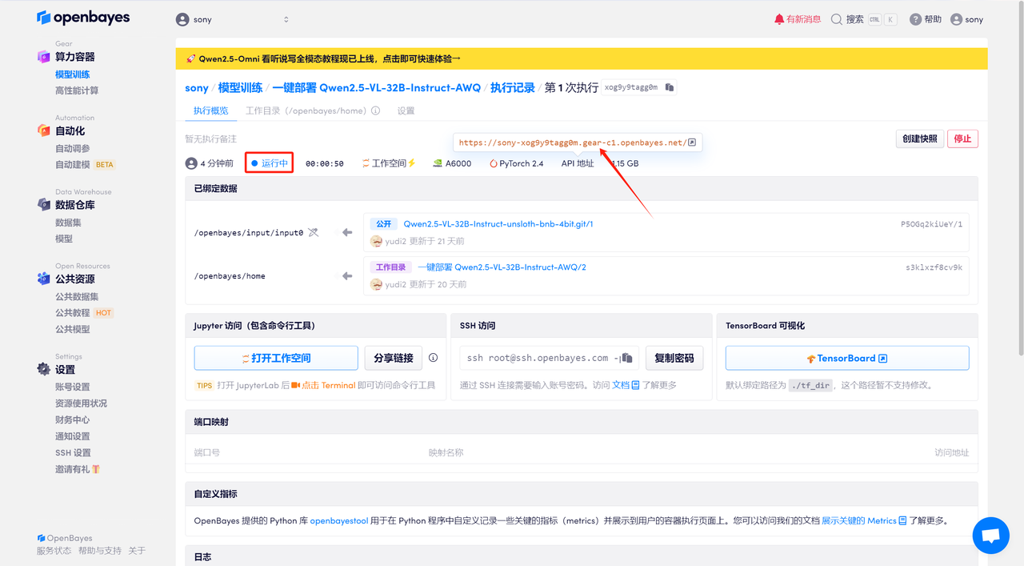1024x566 pixels.
Task: Click 暂无执行备注 note text
Action: [x=211, y=139]
